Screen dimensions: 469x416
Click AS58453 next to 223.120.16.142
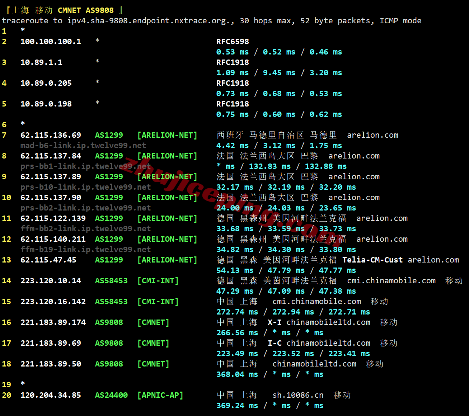click(x=111, y=302)
